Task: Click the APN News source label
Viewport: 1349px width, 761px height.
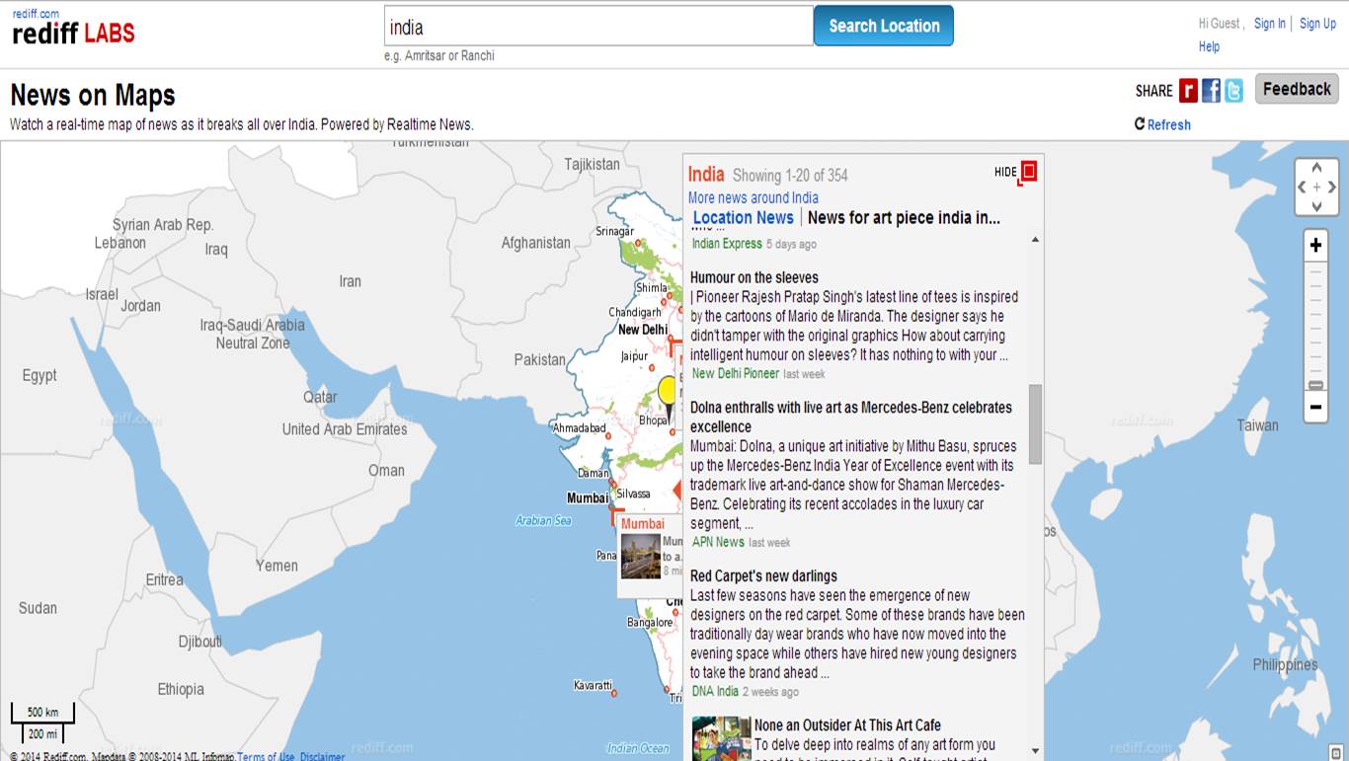Action: [718, 542]
